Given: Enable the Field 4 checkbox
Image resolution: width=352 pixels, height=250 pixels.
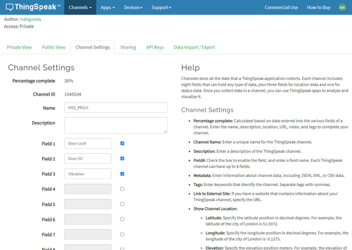Looking at the screenshot, I should pos(122,189).
